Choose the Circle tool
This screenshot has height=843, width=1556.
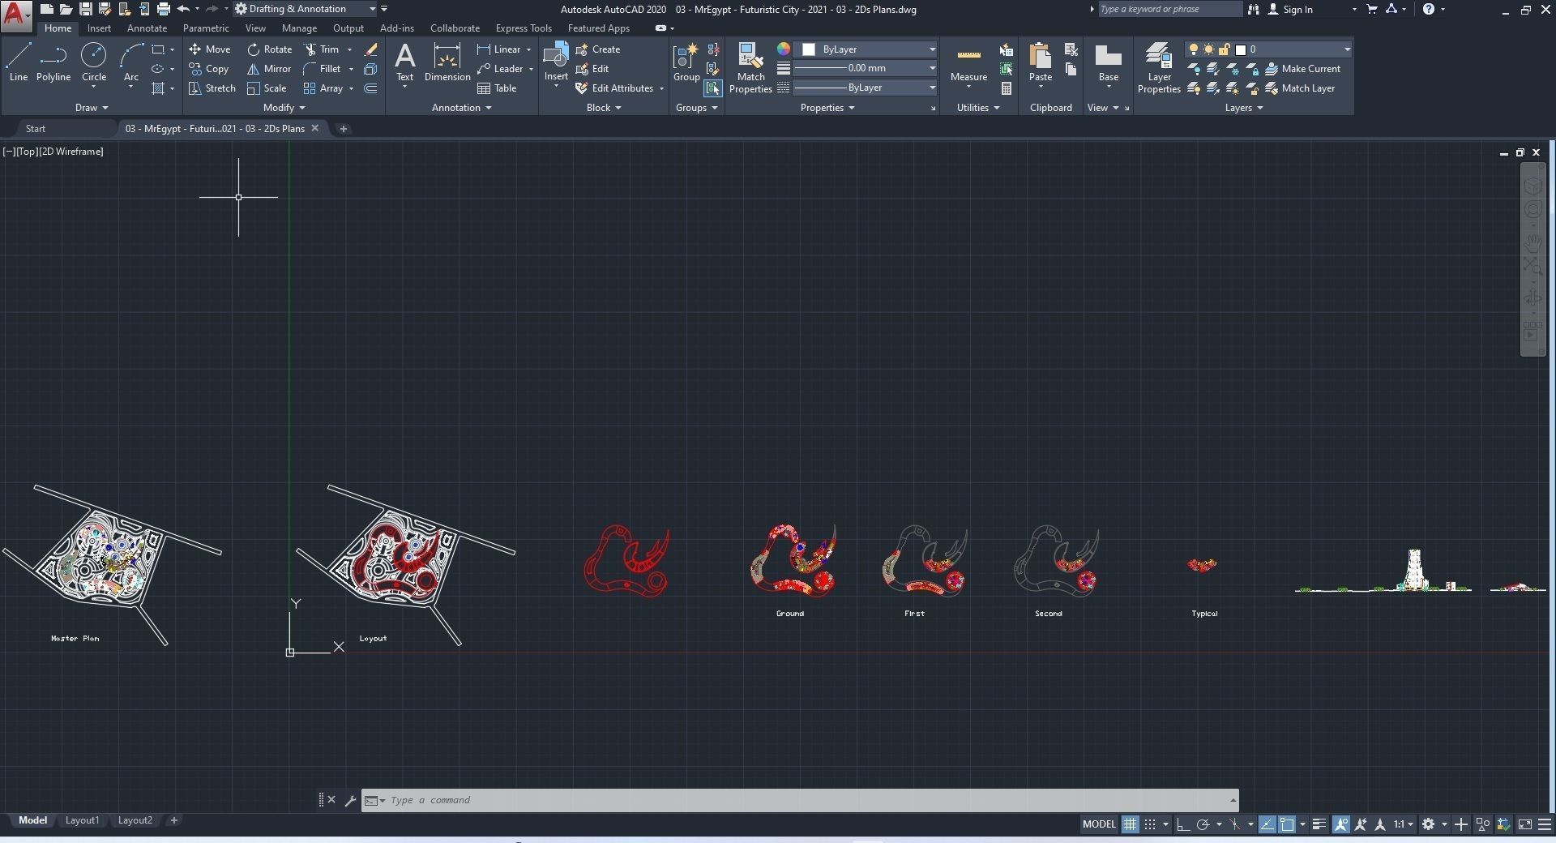94,63
